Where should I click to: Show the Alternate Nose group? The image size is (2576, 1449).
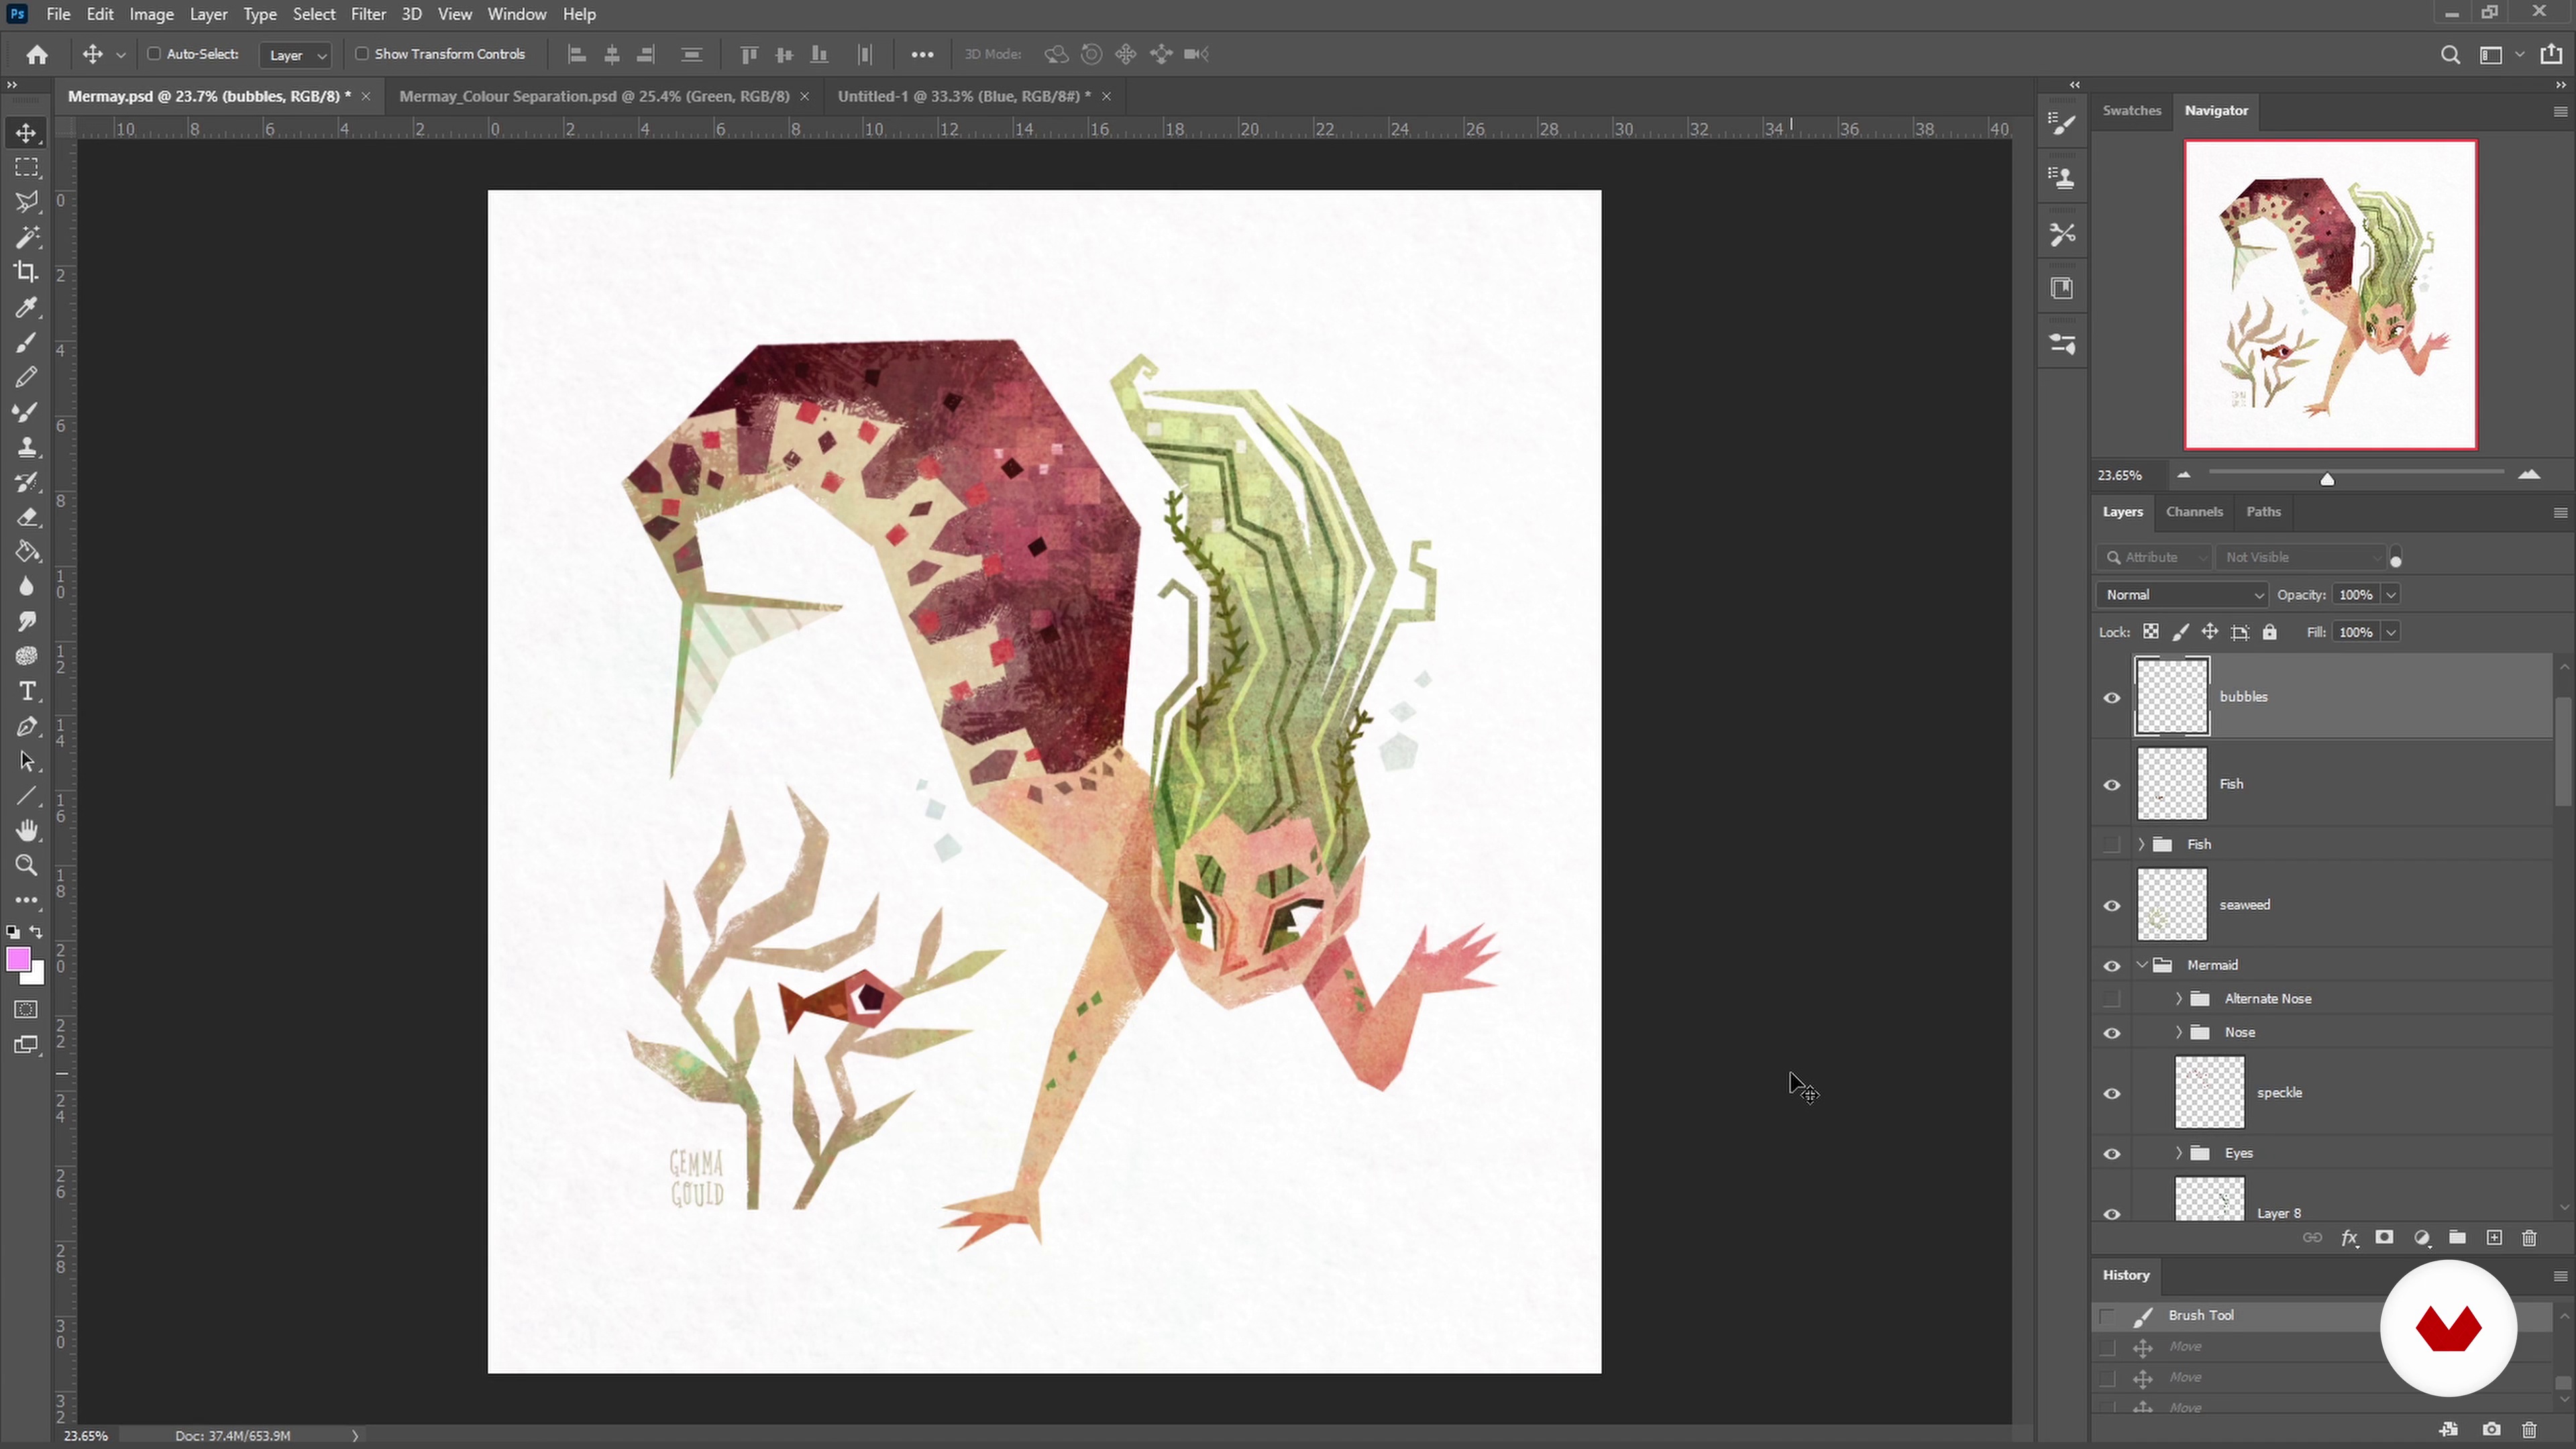[x=2112, y=999]
